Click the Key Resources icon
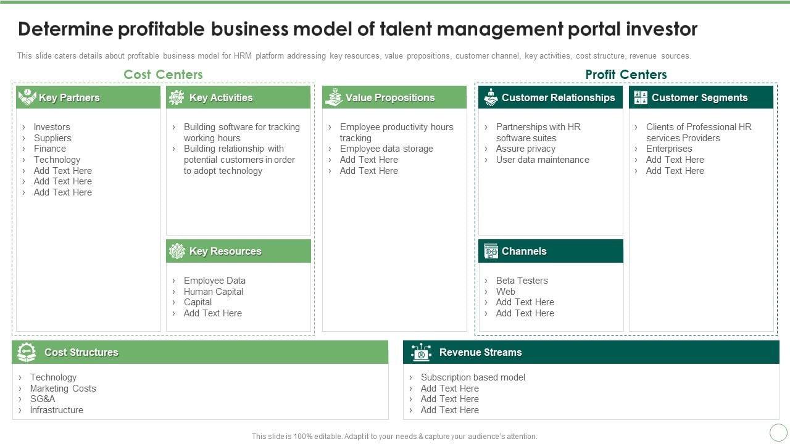790x444 pixels. pos(177,251)
